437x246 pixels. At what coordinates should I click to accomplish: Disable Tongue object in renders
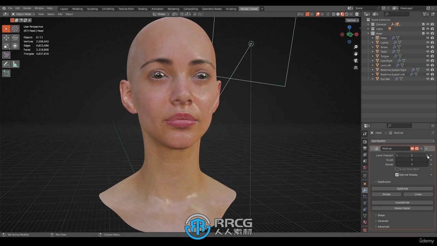click(x=432, y=56)
